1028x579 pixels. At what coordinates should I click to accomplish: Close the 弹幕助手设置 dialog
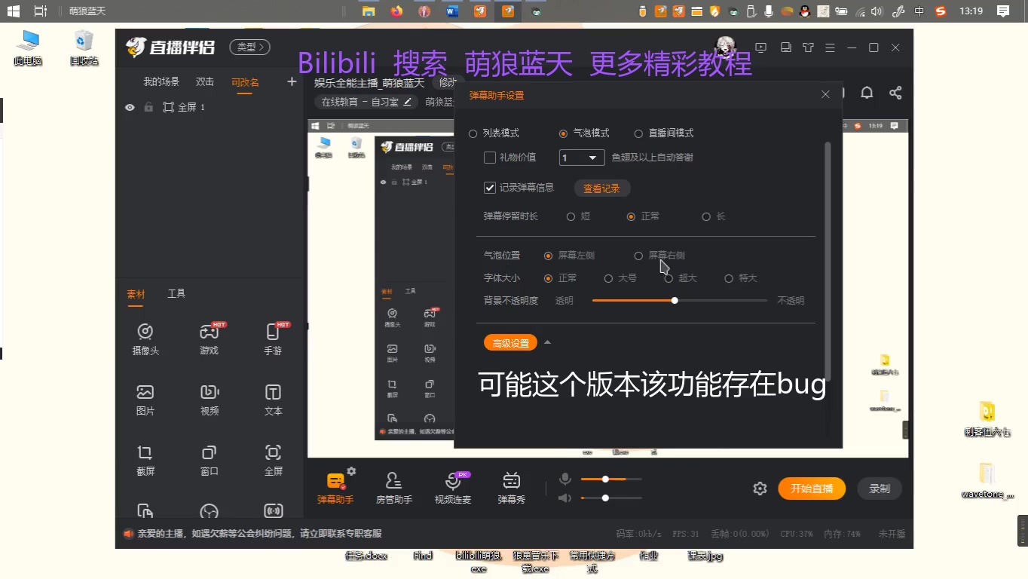pyautogui.click(x=825, y=94)
